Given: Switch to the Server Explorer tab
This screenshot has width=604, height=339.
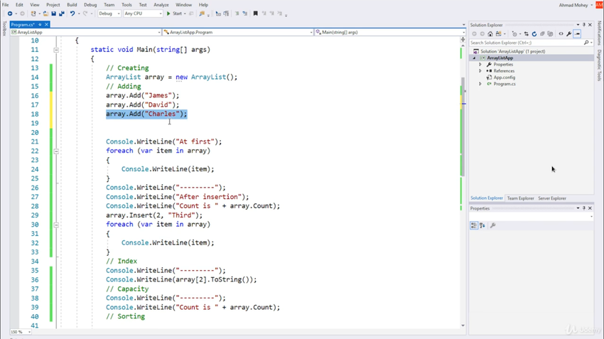Looking at the screenshot, I should [552, 198].
